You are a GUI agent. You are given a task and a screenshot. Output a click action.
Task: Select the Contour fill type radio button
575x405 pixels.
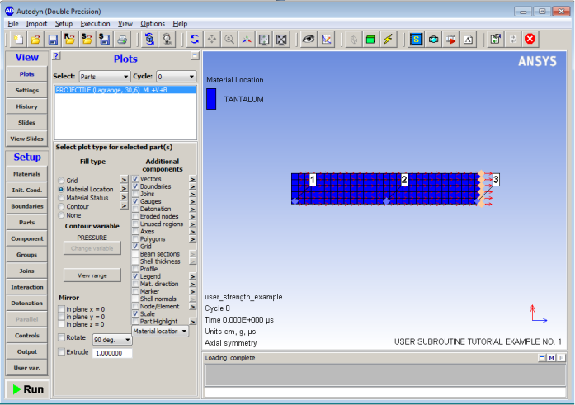pos(61,206)
